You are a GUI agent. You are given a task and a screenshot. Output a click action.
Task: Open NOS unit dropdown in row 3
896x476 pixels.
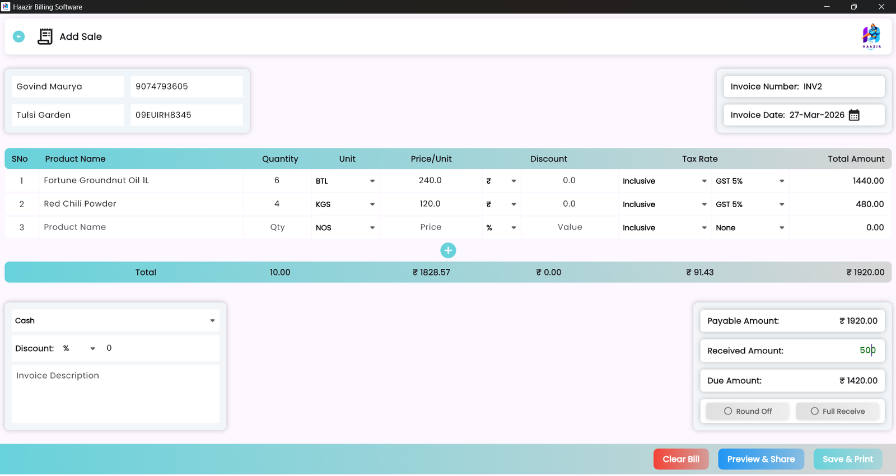[345, 228]
